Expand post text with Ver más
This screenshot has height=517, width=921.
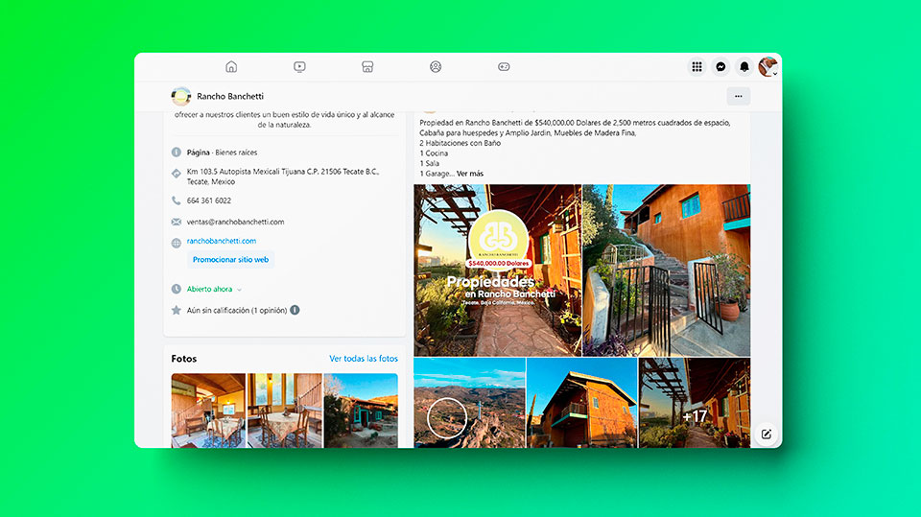pos(470,174)
